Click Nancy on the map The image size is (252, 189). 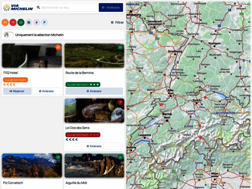click(132, 47)
